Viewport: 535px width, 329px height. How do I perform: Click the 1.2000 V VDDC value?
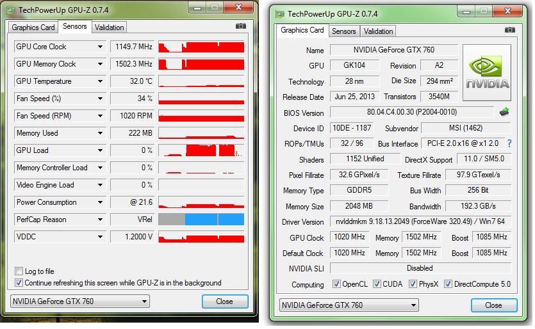(x=133, y=237)
